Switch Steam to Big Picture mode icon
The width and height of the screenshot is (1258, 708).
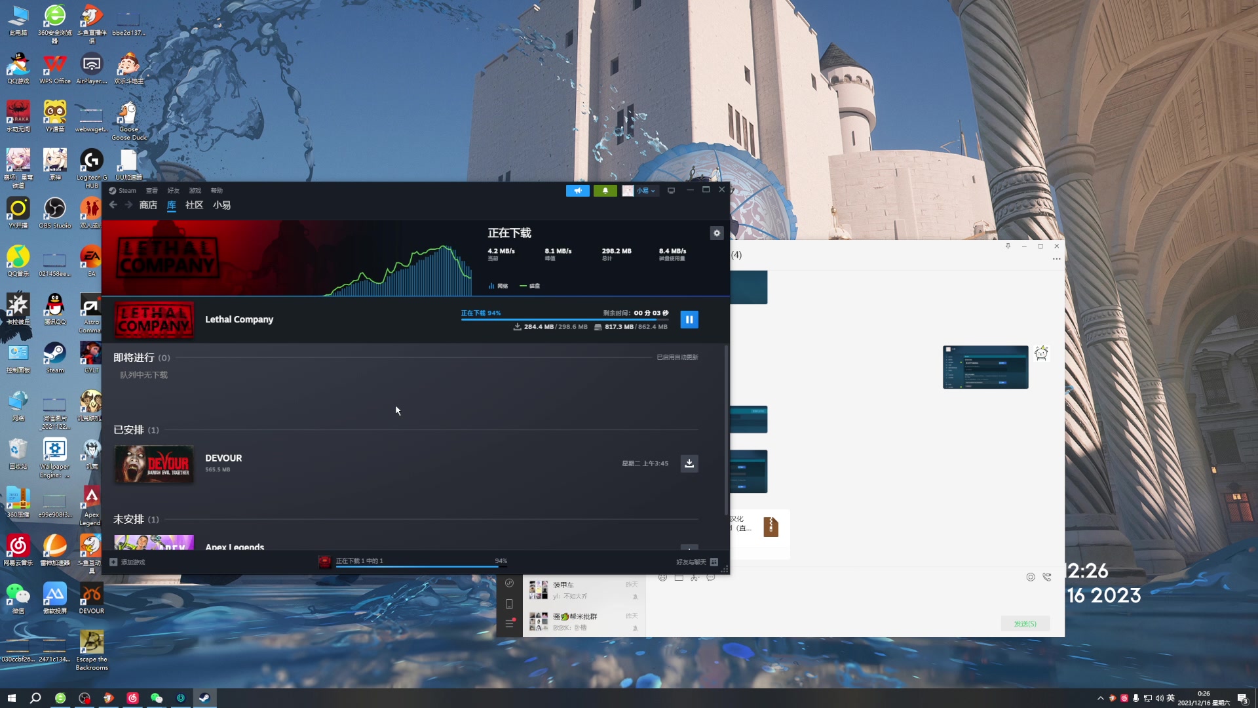[x=671, y=191]
